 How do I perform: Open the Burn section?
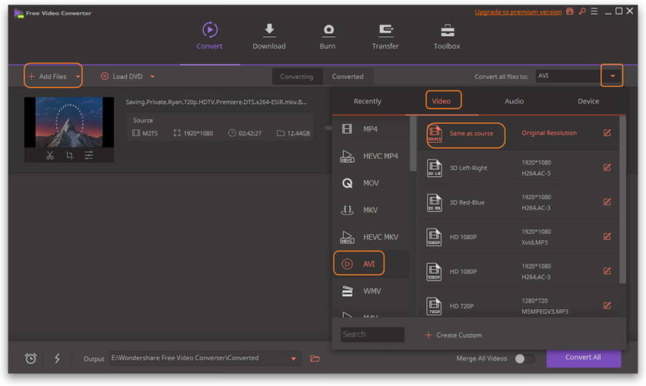pos(328,36)
